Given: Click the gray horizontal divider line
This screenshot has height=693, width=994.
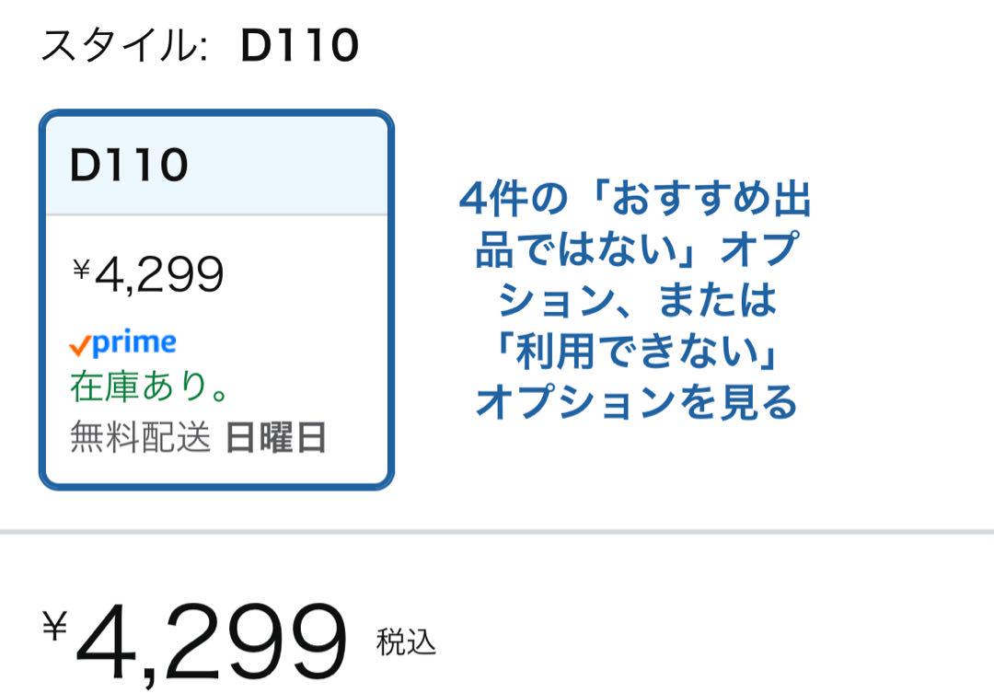Looking at the screenshot, I should pyautogui.click(x=497, y=531).
